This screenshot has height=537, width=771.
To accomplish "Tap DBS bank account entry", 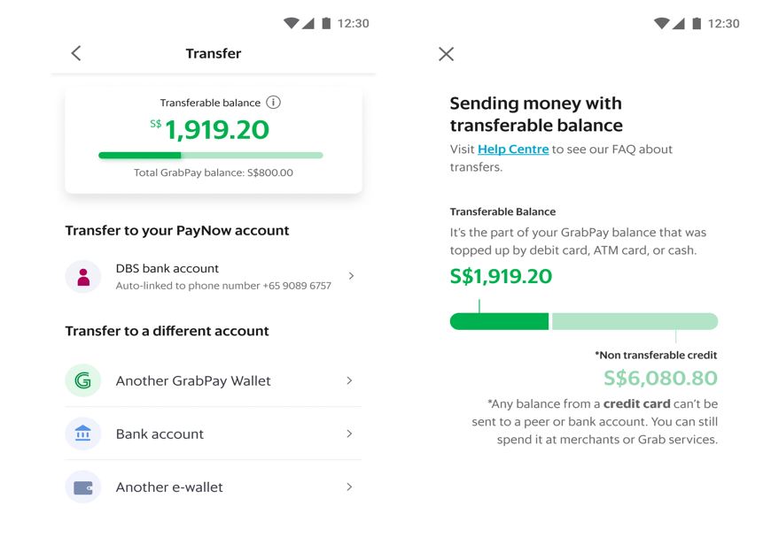I will [x=214, y=277].
